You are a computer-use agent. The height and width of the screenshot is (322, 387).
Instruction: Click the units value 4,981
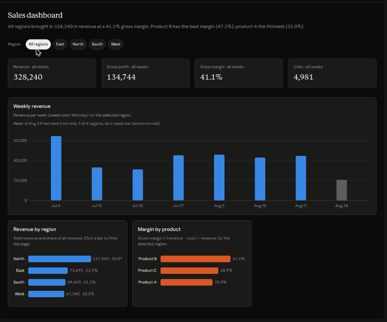pos(303,77)
